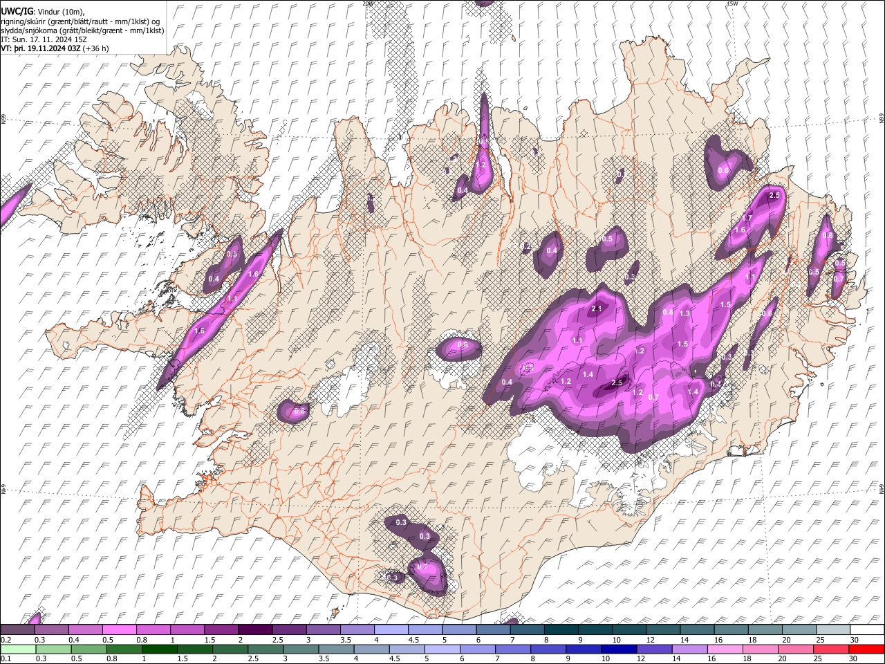Pick the pale green 0.1 swatch in the rain legend

coord(17,649)
